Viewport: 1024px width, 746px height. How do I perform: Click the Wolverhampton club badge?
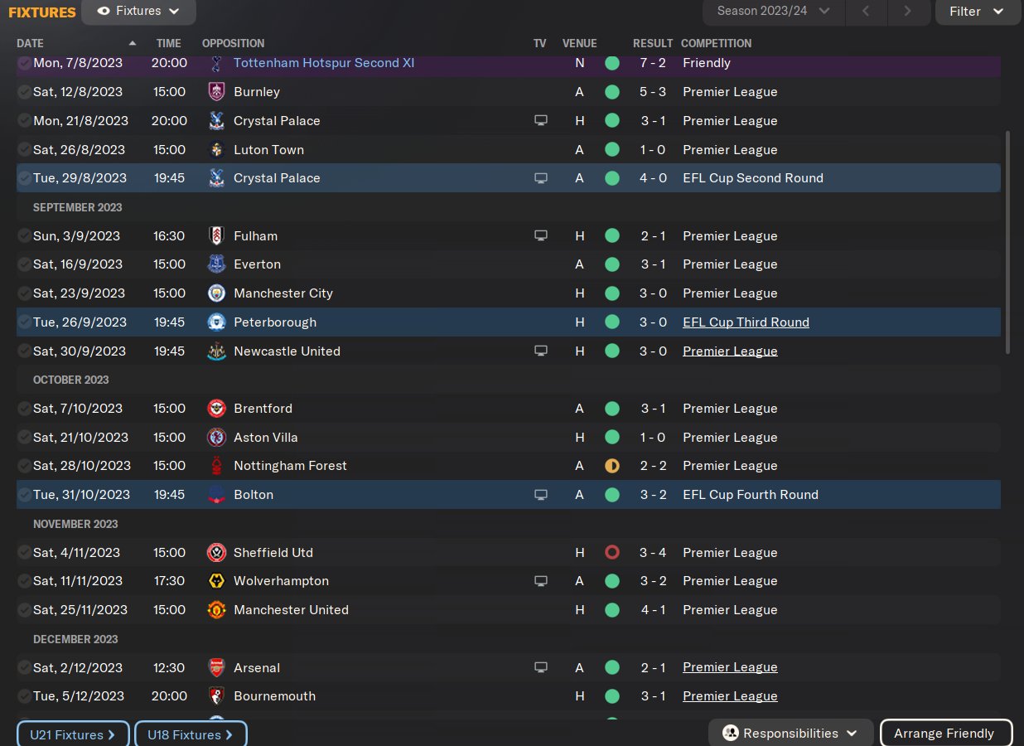click(216, 581)
